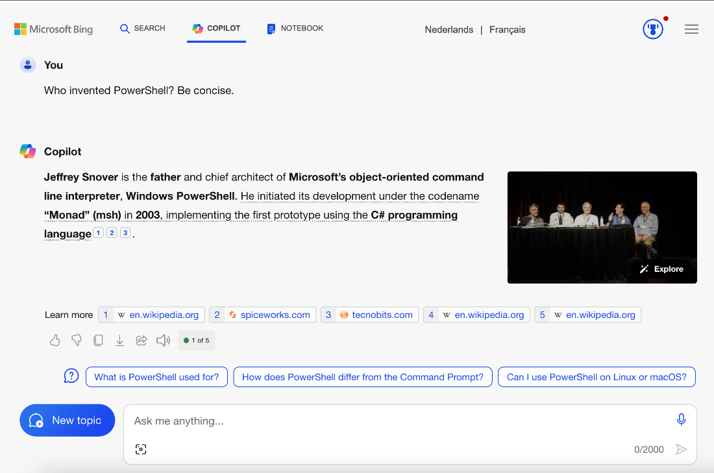Activate the microphone voice input

pos(681,420)
